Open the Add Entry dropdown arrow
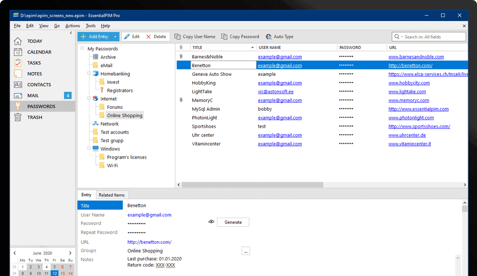 pyautogui.click(x=114, y=36)
